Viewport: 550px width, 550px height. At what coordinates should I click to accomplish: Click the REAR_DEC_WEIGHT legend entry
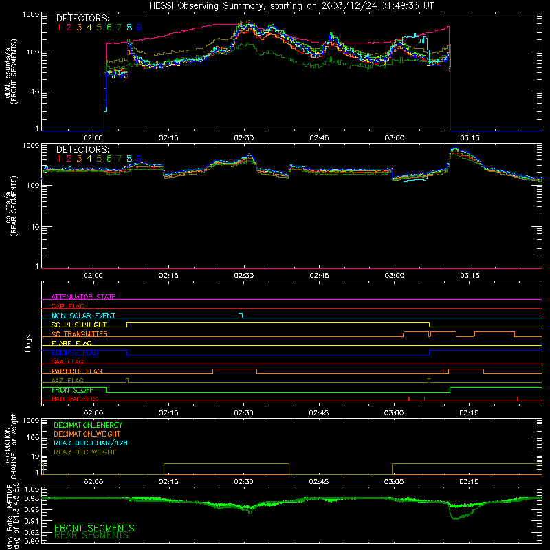click(x=85, y=452)
